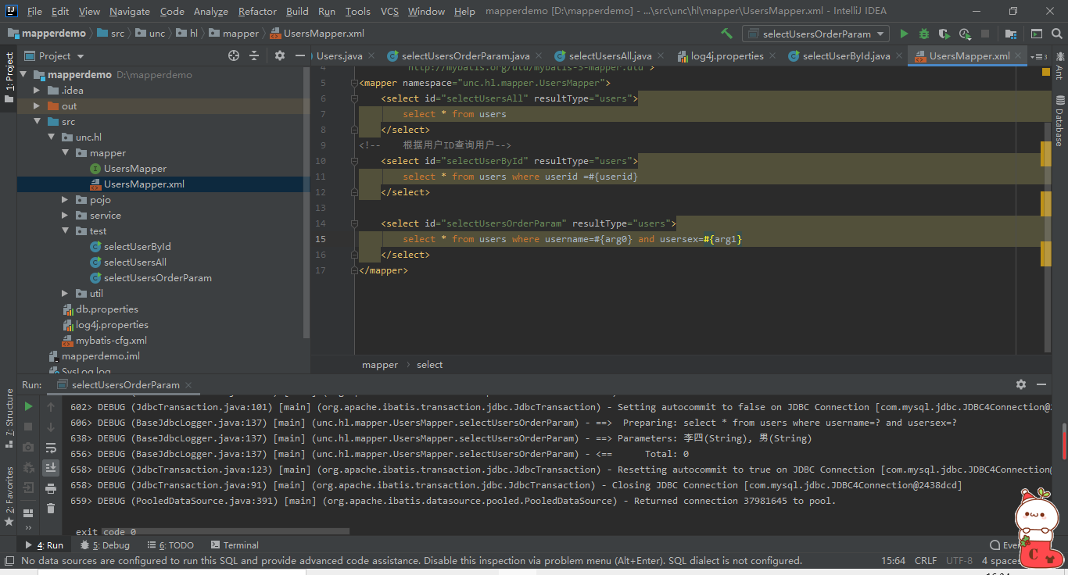Expand the util package arrow

66,294
